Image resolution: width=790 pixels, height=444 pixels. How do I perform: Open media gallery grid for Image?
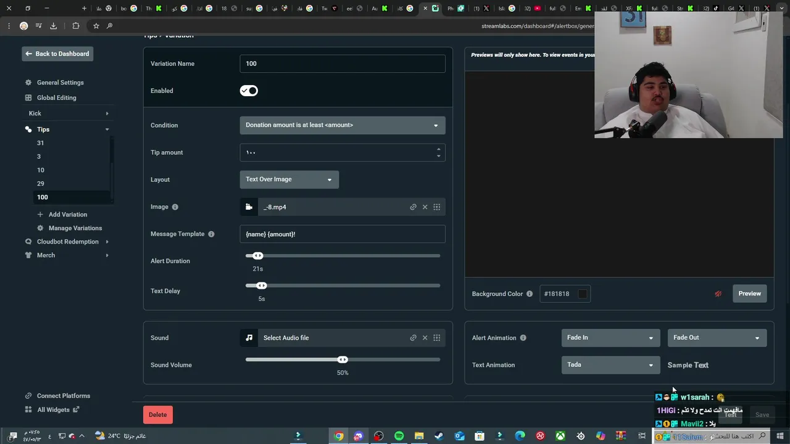tap(436, 207)
